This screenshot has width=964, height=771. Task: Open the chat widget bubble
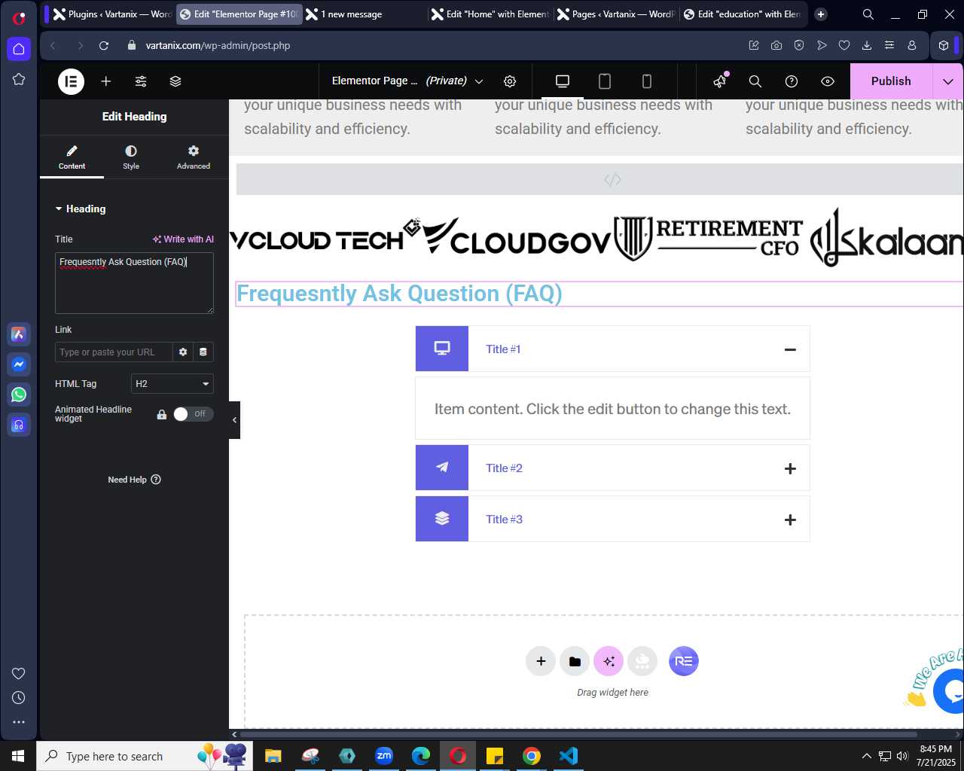point(950,690)
